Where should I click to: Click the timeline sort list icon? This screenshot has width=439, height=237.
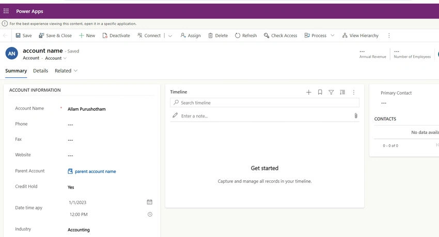pos(342,92)
